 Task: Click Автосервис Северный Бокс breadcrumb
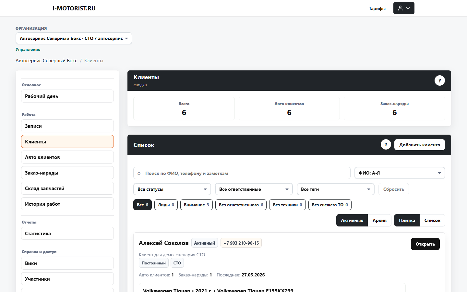tap(46, 61)
